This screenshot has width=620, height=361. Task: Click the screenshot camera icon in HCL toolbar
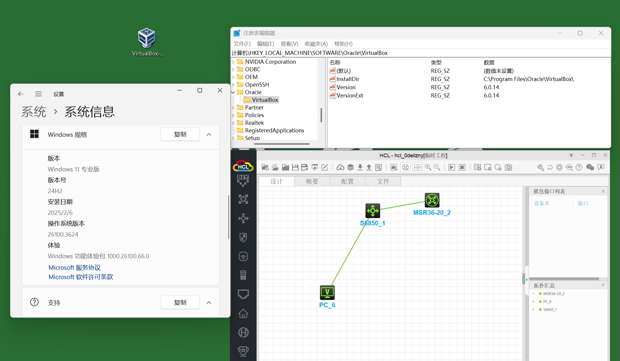[508, 167]
